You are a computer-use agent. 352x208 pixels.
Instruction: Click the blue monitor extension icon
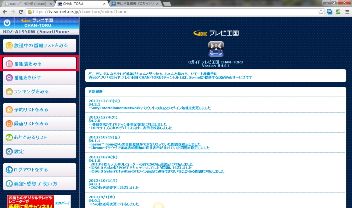(330, 12)
